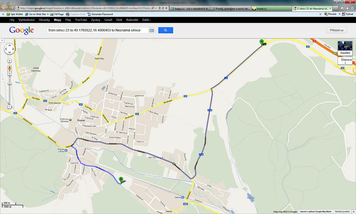The image size is (356, 214).
Task: Open Spb Wallet from the toolbar
Action: click(x=15, y=14)
